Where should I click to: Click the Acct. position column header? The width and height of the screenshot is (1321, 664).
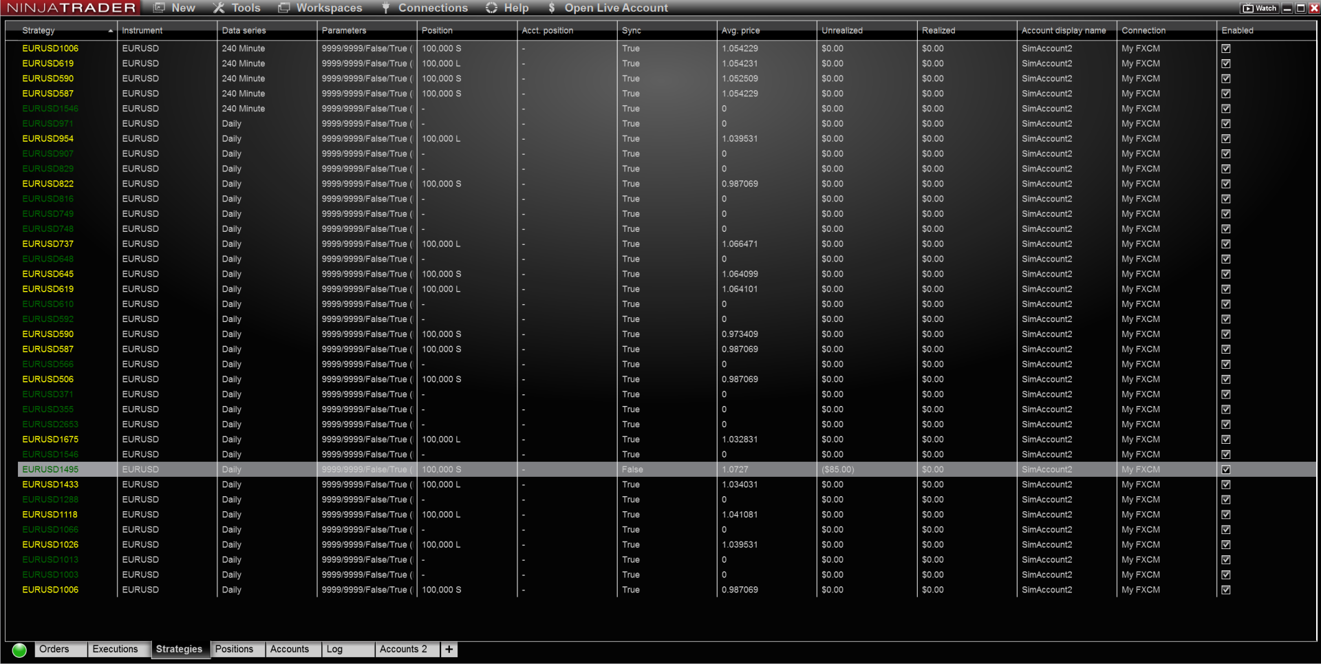(x=567, y=31)
